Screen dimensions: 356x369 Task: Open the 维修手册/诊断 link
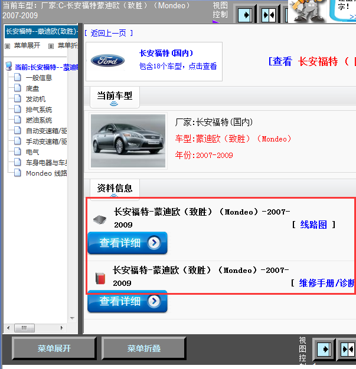click(x=327, y=283)
